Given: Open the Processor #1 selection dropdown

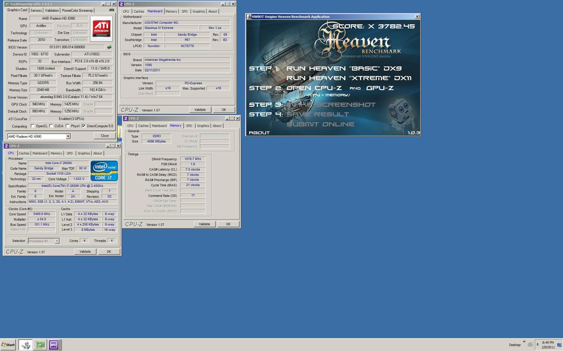Looking at the screenshot, I should click(57, 241).
